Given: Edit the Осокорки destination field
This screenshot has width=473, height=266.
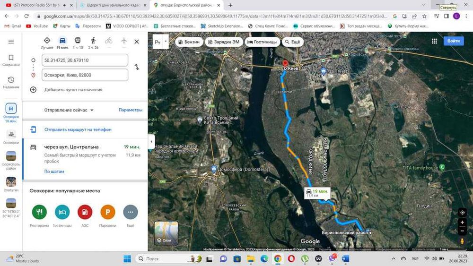Looking at the screenshot, I should [85, 75].
